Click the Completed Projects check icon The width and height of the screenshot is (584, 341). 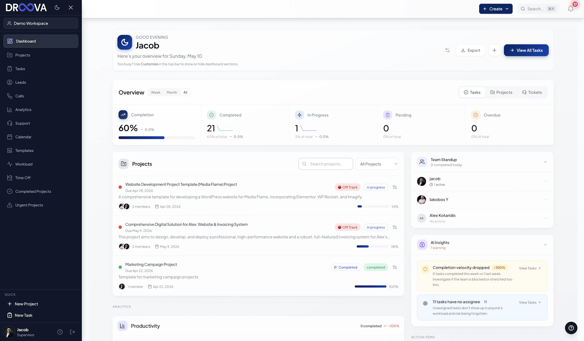(x=10, y=191)
